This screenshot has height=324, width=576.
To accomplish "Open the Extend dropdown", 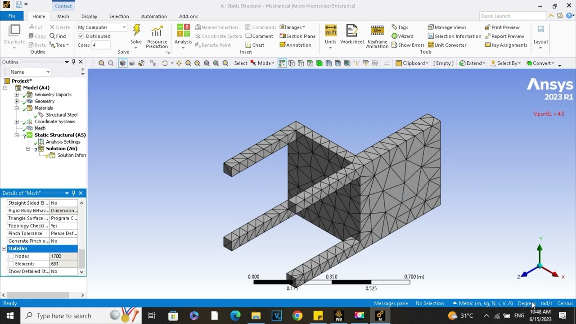I will 472,63.
